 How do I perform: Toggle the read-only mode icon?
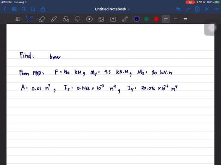18,19
